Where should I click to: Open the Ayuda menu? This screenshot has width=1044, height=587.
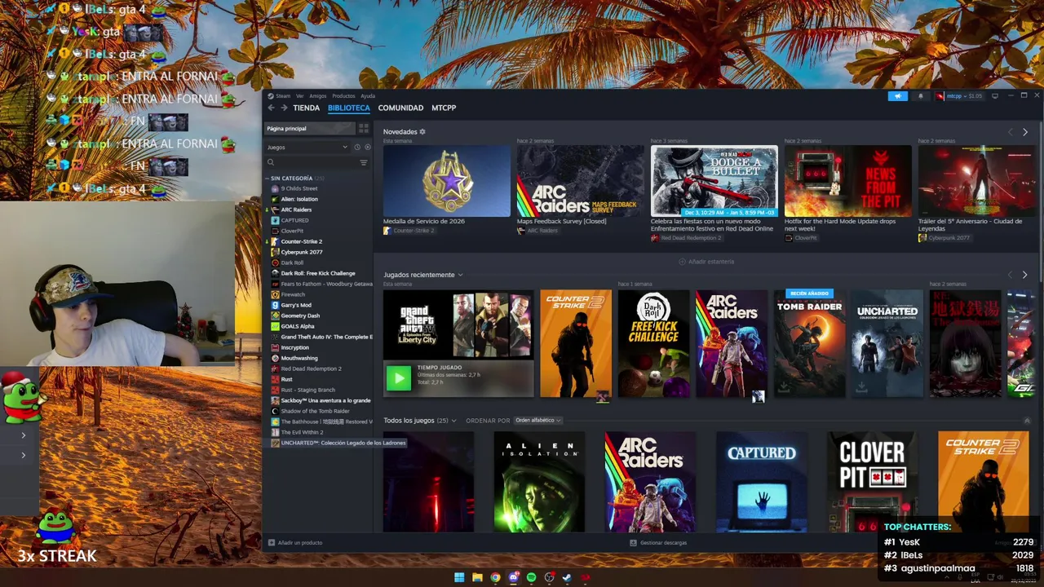pos(368,95)
